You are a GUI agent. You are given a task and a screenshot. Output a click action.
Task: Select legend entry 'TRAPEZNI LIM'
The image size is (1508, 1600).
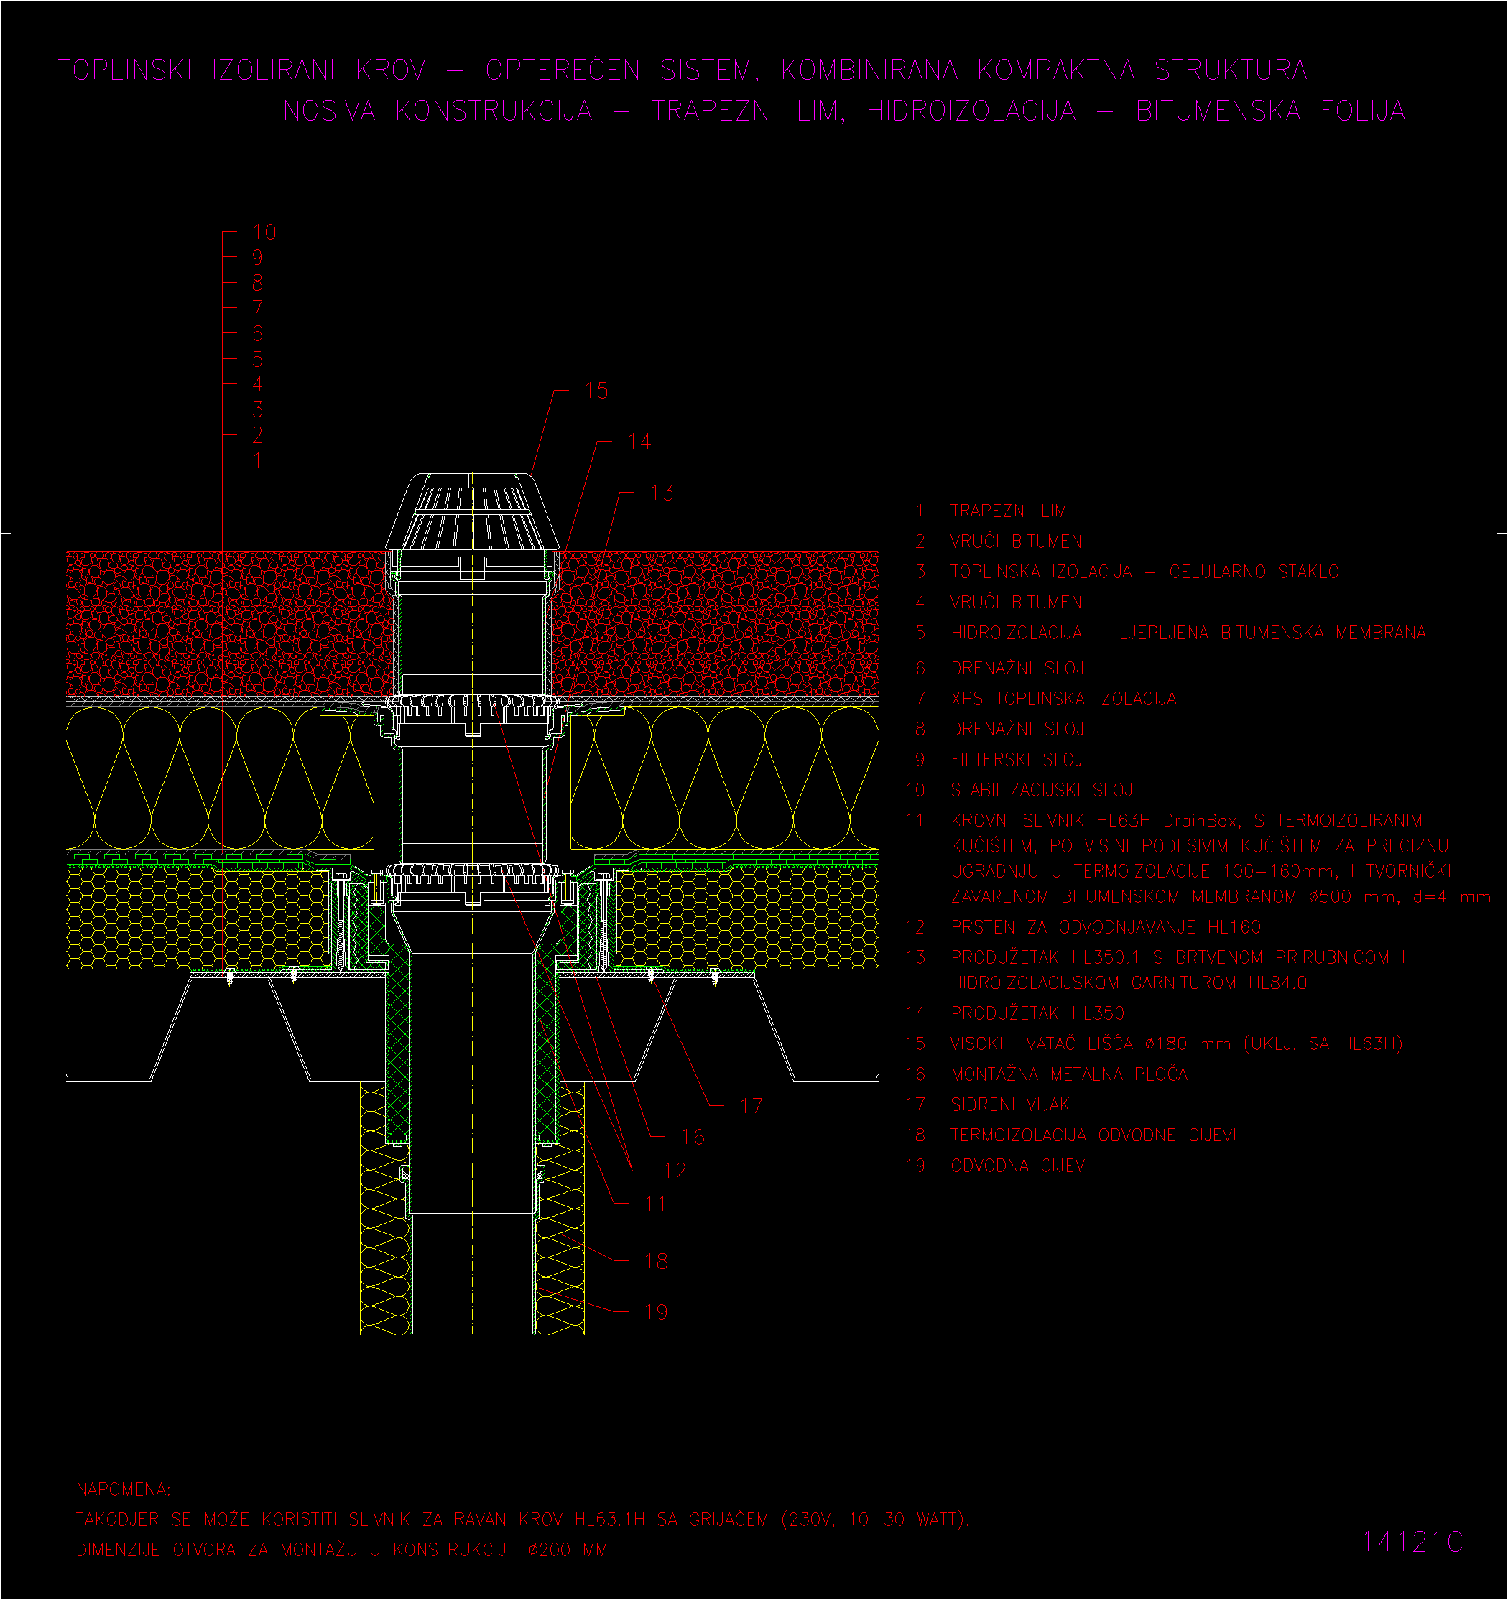point(1008,511)
